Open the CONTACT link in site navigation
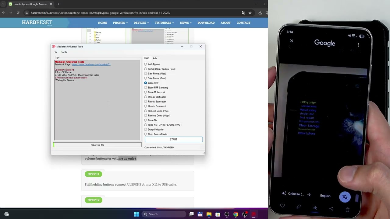 (243, 23)
